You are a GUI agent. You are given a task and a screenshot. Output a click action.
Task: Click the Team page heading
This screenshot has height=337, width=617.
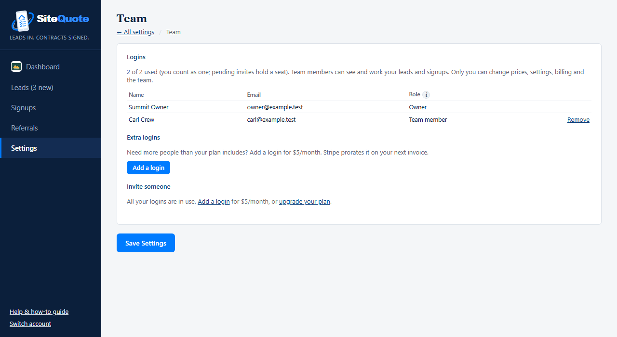(132, 18)
